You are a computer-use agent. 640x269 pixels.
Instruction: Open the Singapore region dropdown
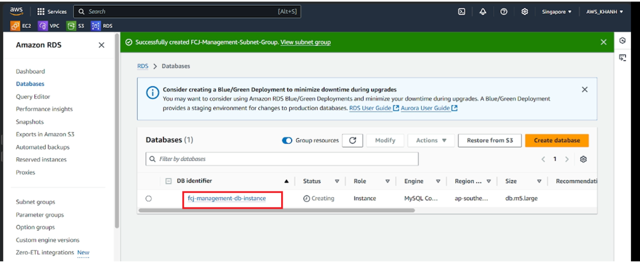[557, 12]
